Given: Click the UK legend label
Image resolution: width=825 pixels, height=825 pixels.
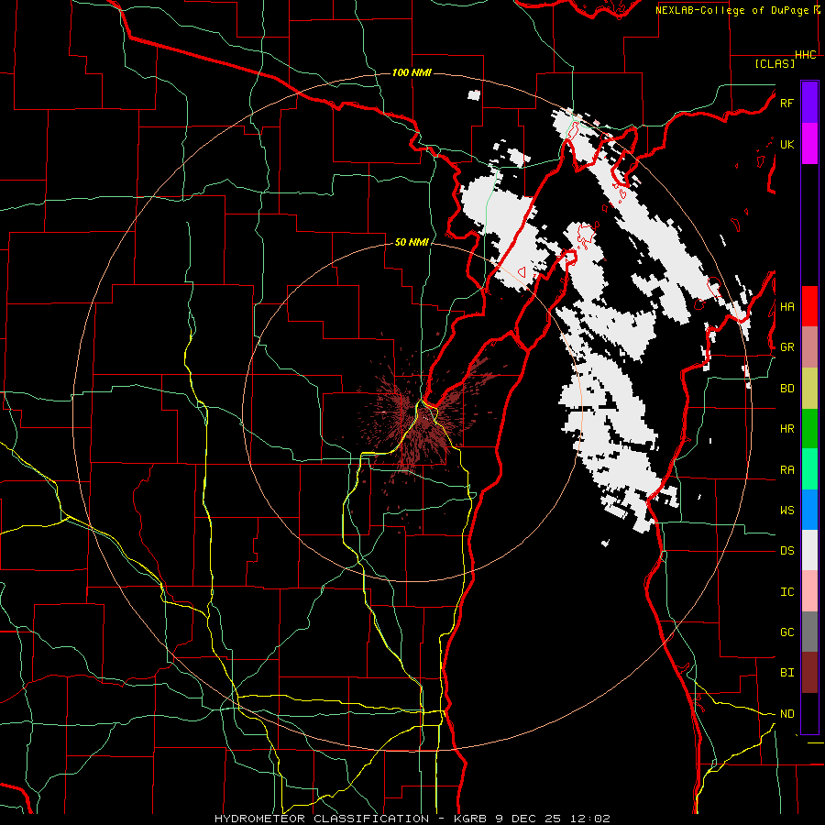Looking at the screenshot, I should coord(786,144).
